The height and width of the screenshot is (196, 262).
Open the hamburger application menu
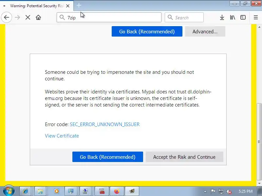coord(256,17)
